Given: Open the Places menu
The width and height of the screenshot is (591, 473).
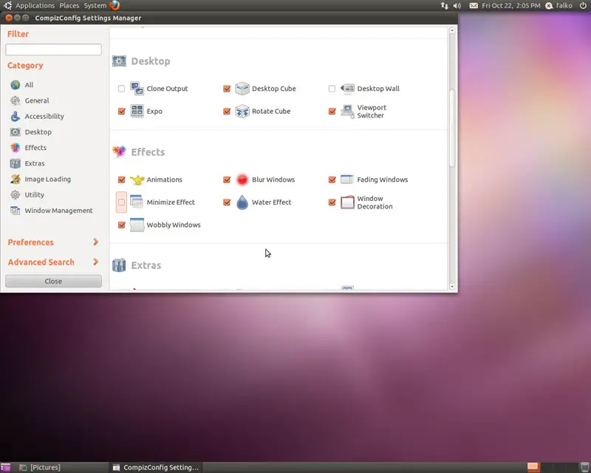Looking at the screenshot, I should pyautogui.click(x=69, y=6).
